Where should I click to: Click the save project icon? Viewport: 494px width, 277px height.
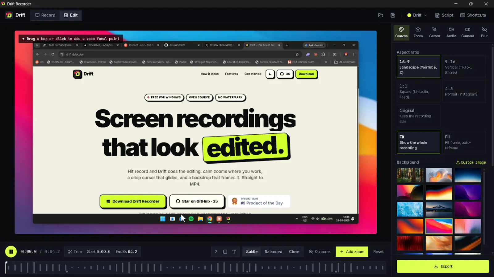pos(393,15)
